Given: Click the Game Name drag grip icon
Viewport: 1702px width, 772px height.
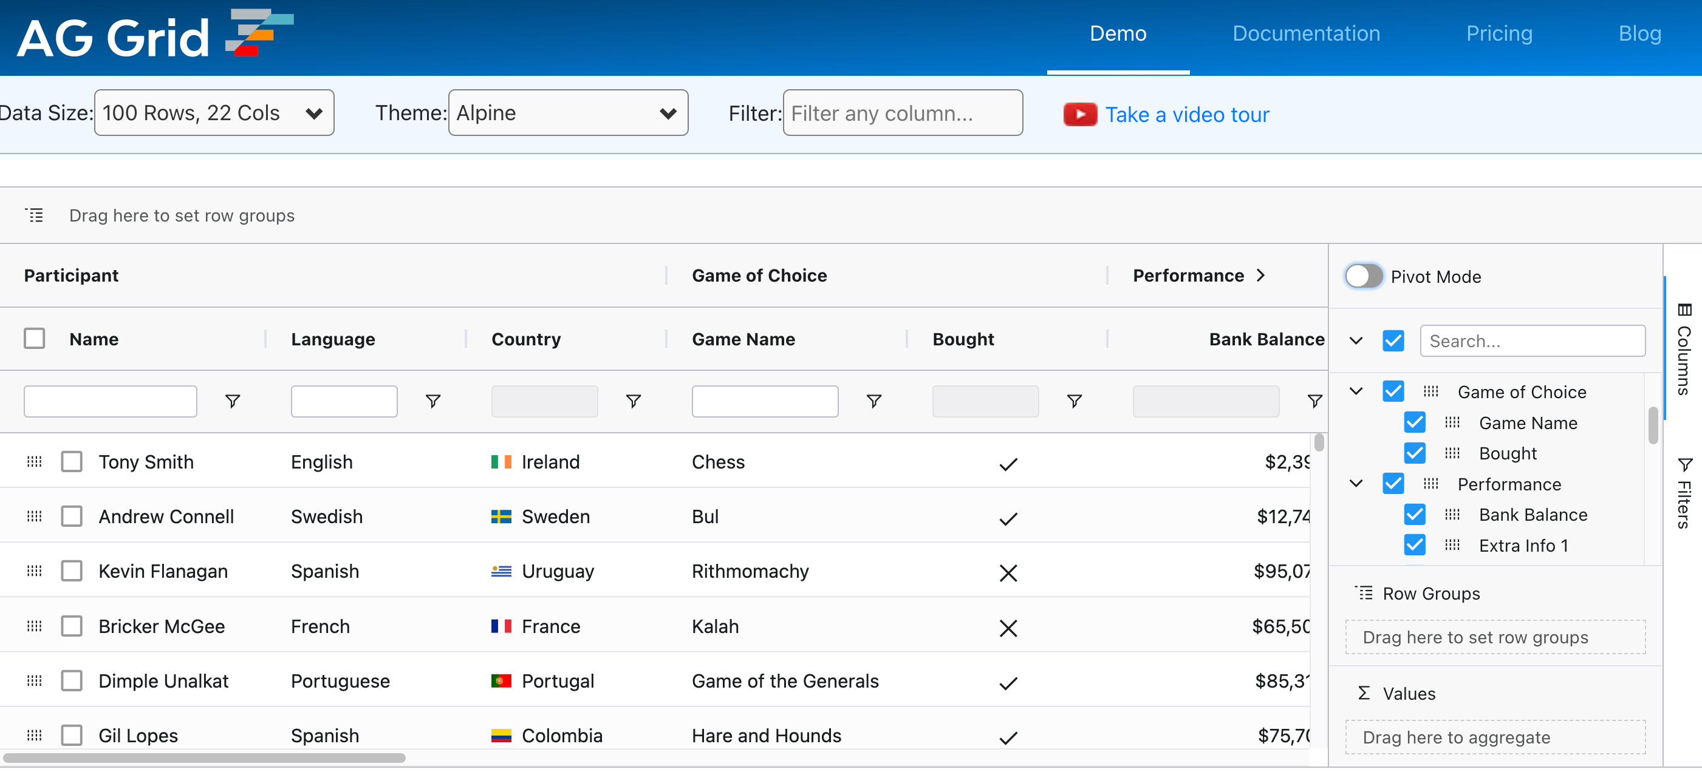Looking at the screenshot, I should tap(1452, 422).
